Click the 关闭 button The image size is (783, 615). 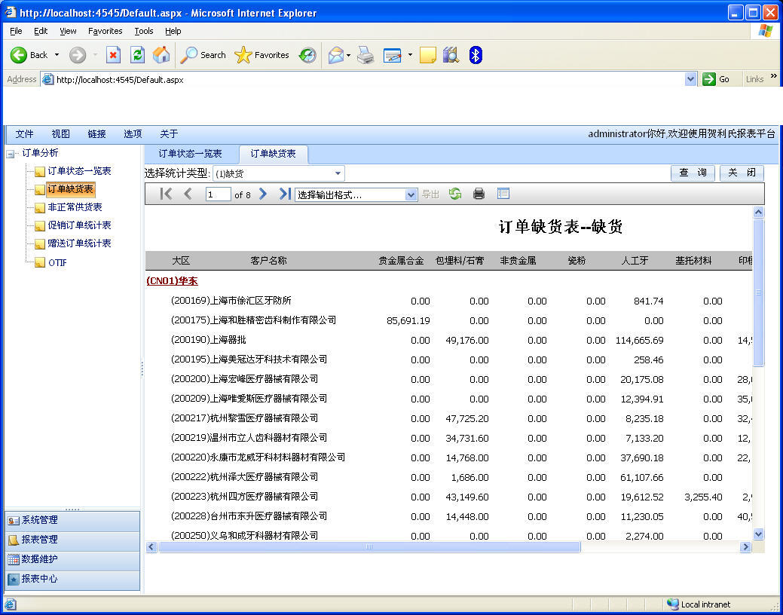click(x=742, y=173)
